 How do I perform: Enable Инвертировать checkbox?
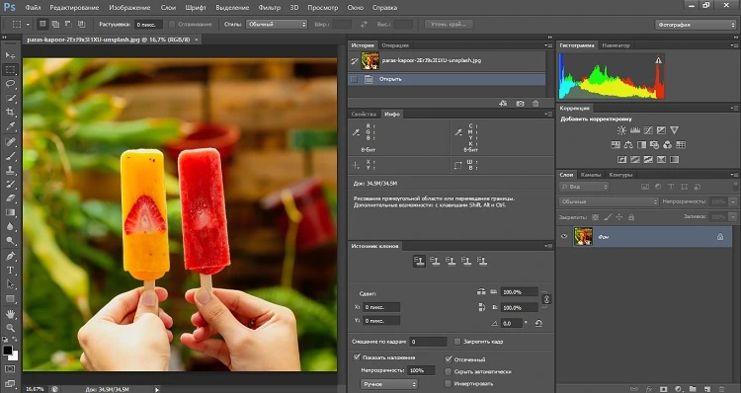pyautogui.click(x=448, y=383)
